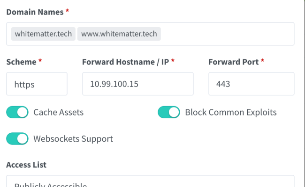
Task: Focus the Forward Port field with 443
Action: 251,84
